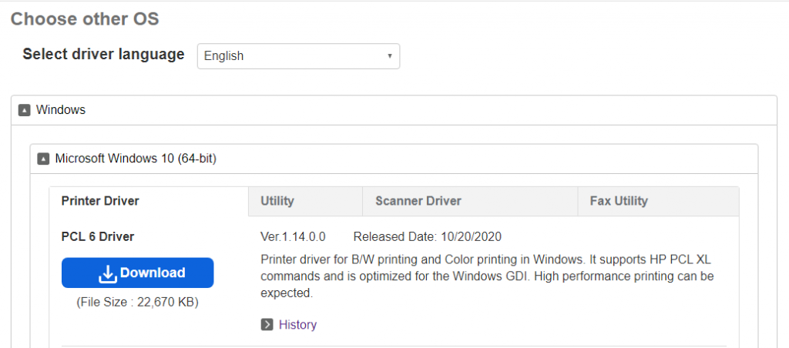Click the download arrow icon in the blue button
The width and height of the screenshot is (789, 348).
point(107,273)
